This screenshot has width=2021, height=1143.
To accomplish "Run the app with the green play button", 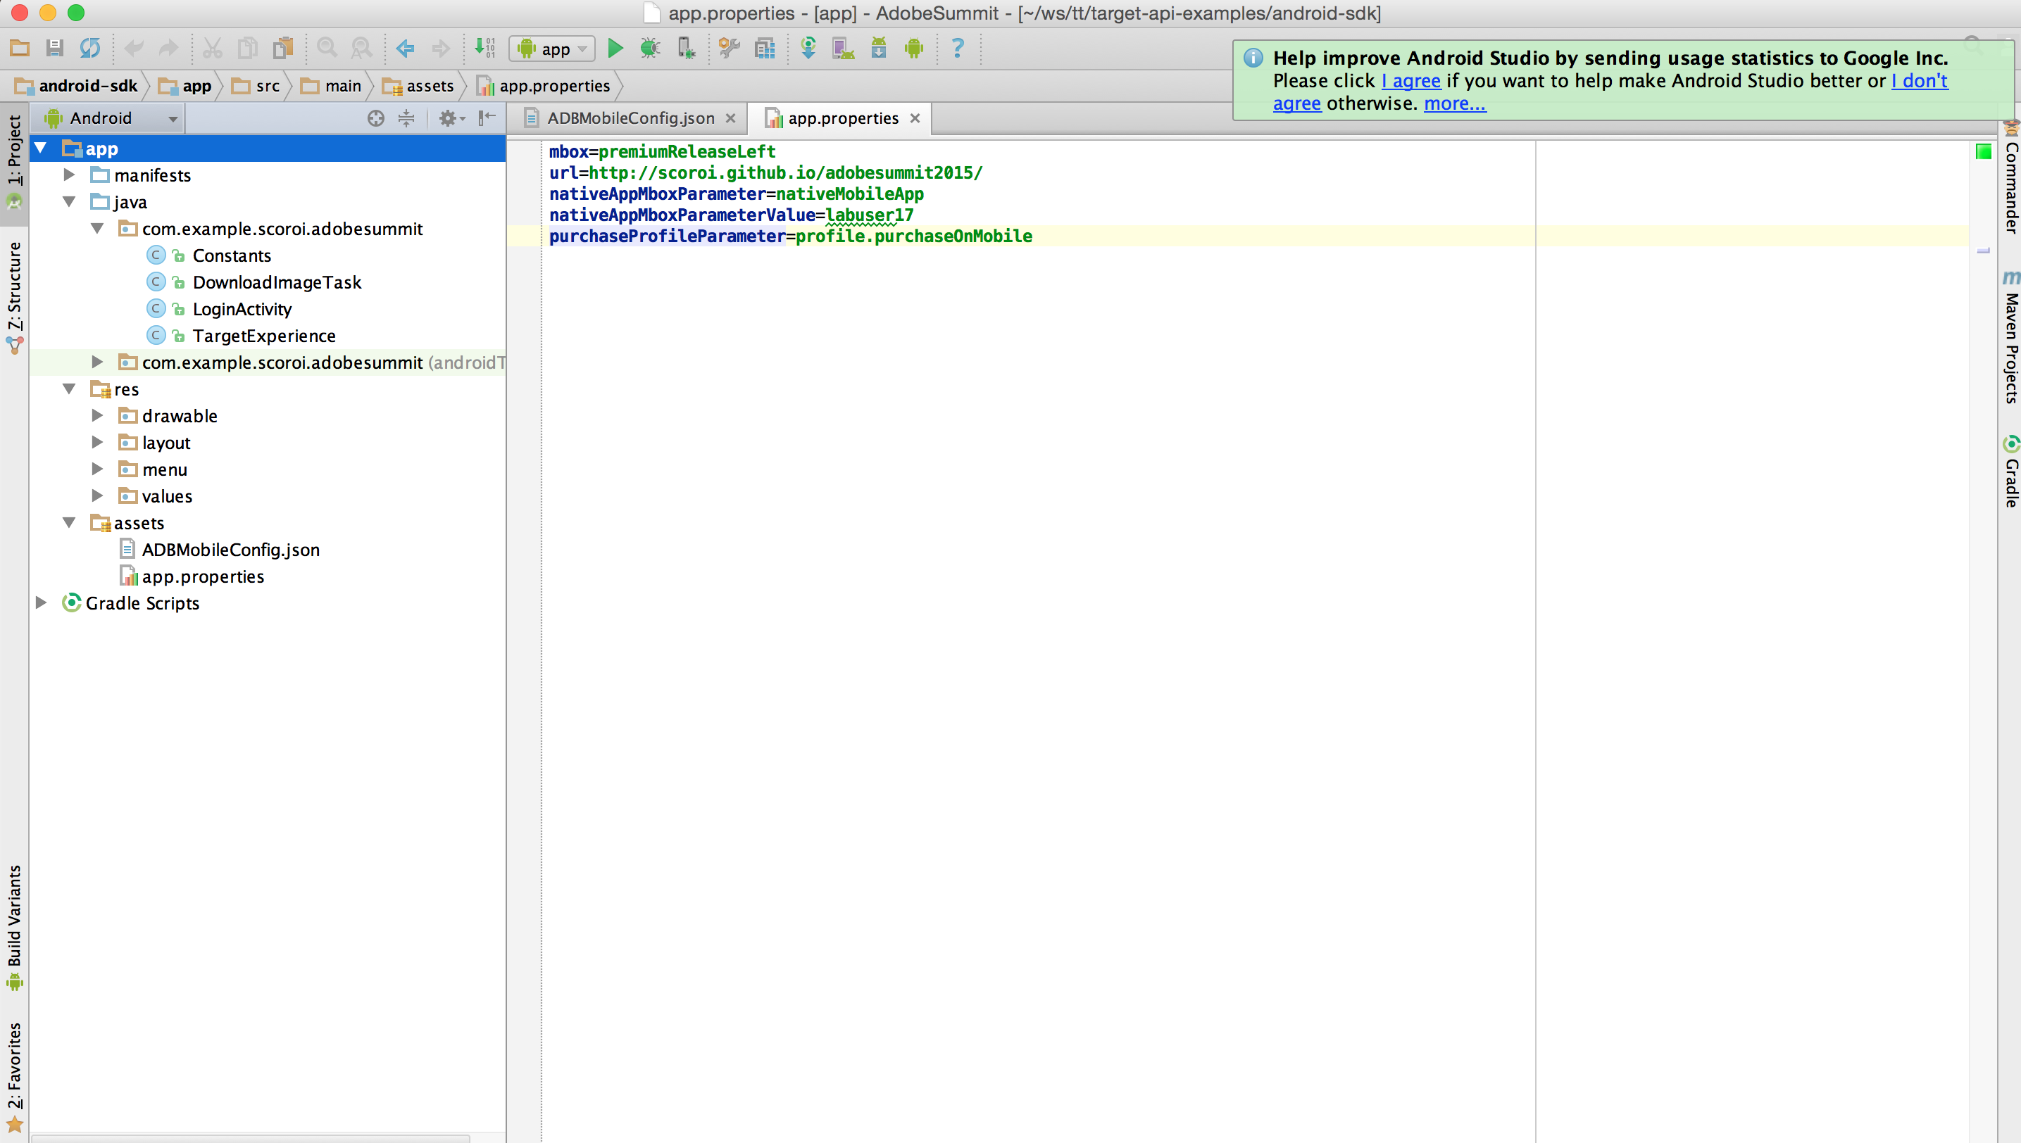I will [x=615, y=49].
